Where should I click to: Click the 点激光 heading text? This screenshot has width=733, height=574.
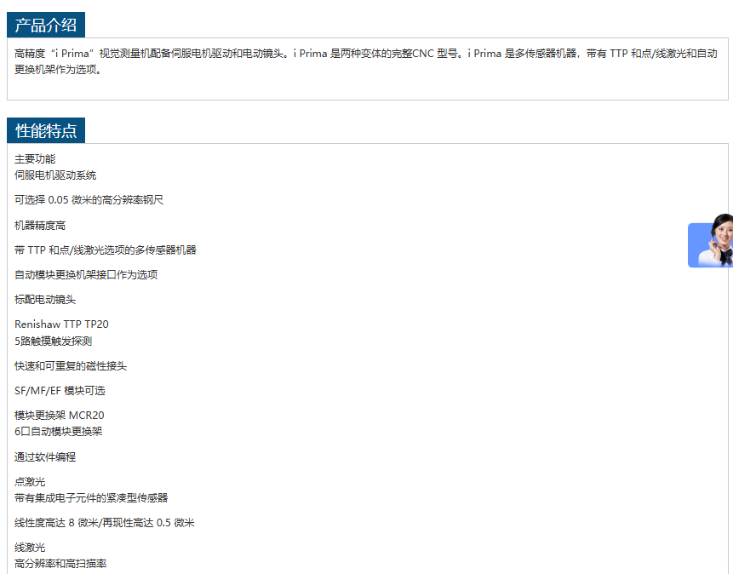tap(30, 482)
